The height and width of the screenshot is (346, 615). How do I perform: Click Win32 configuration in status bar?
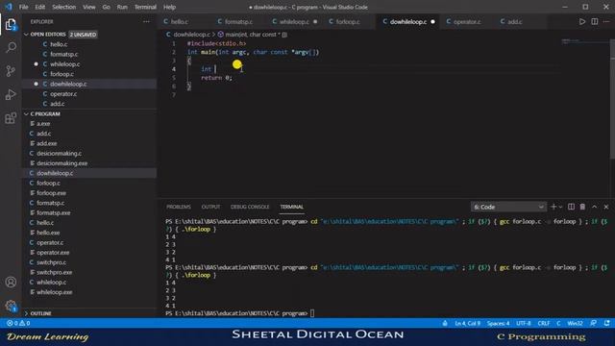click(x=575, y=323)
